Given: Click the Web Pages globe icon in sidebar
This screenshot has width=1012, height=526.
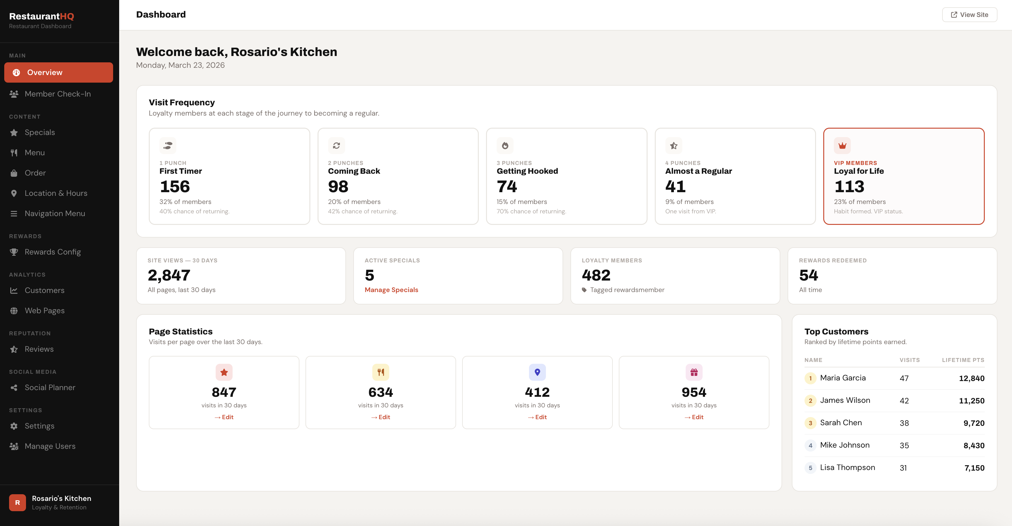Looking at the screenshot, I should 14,310.
